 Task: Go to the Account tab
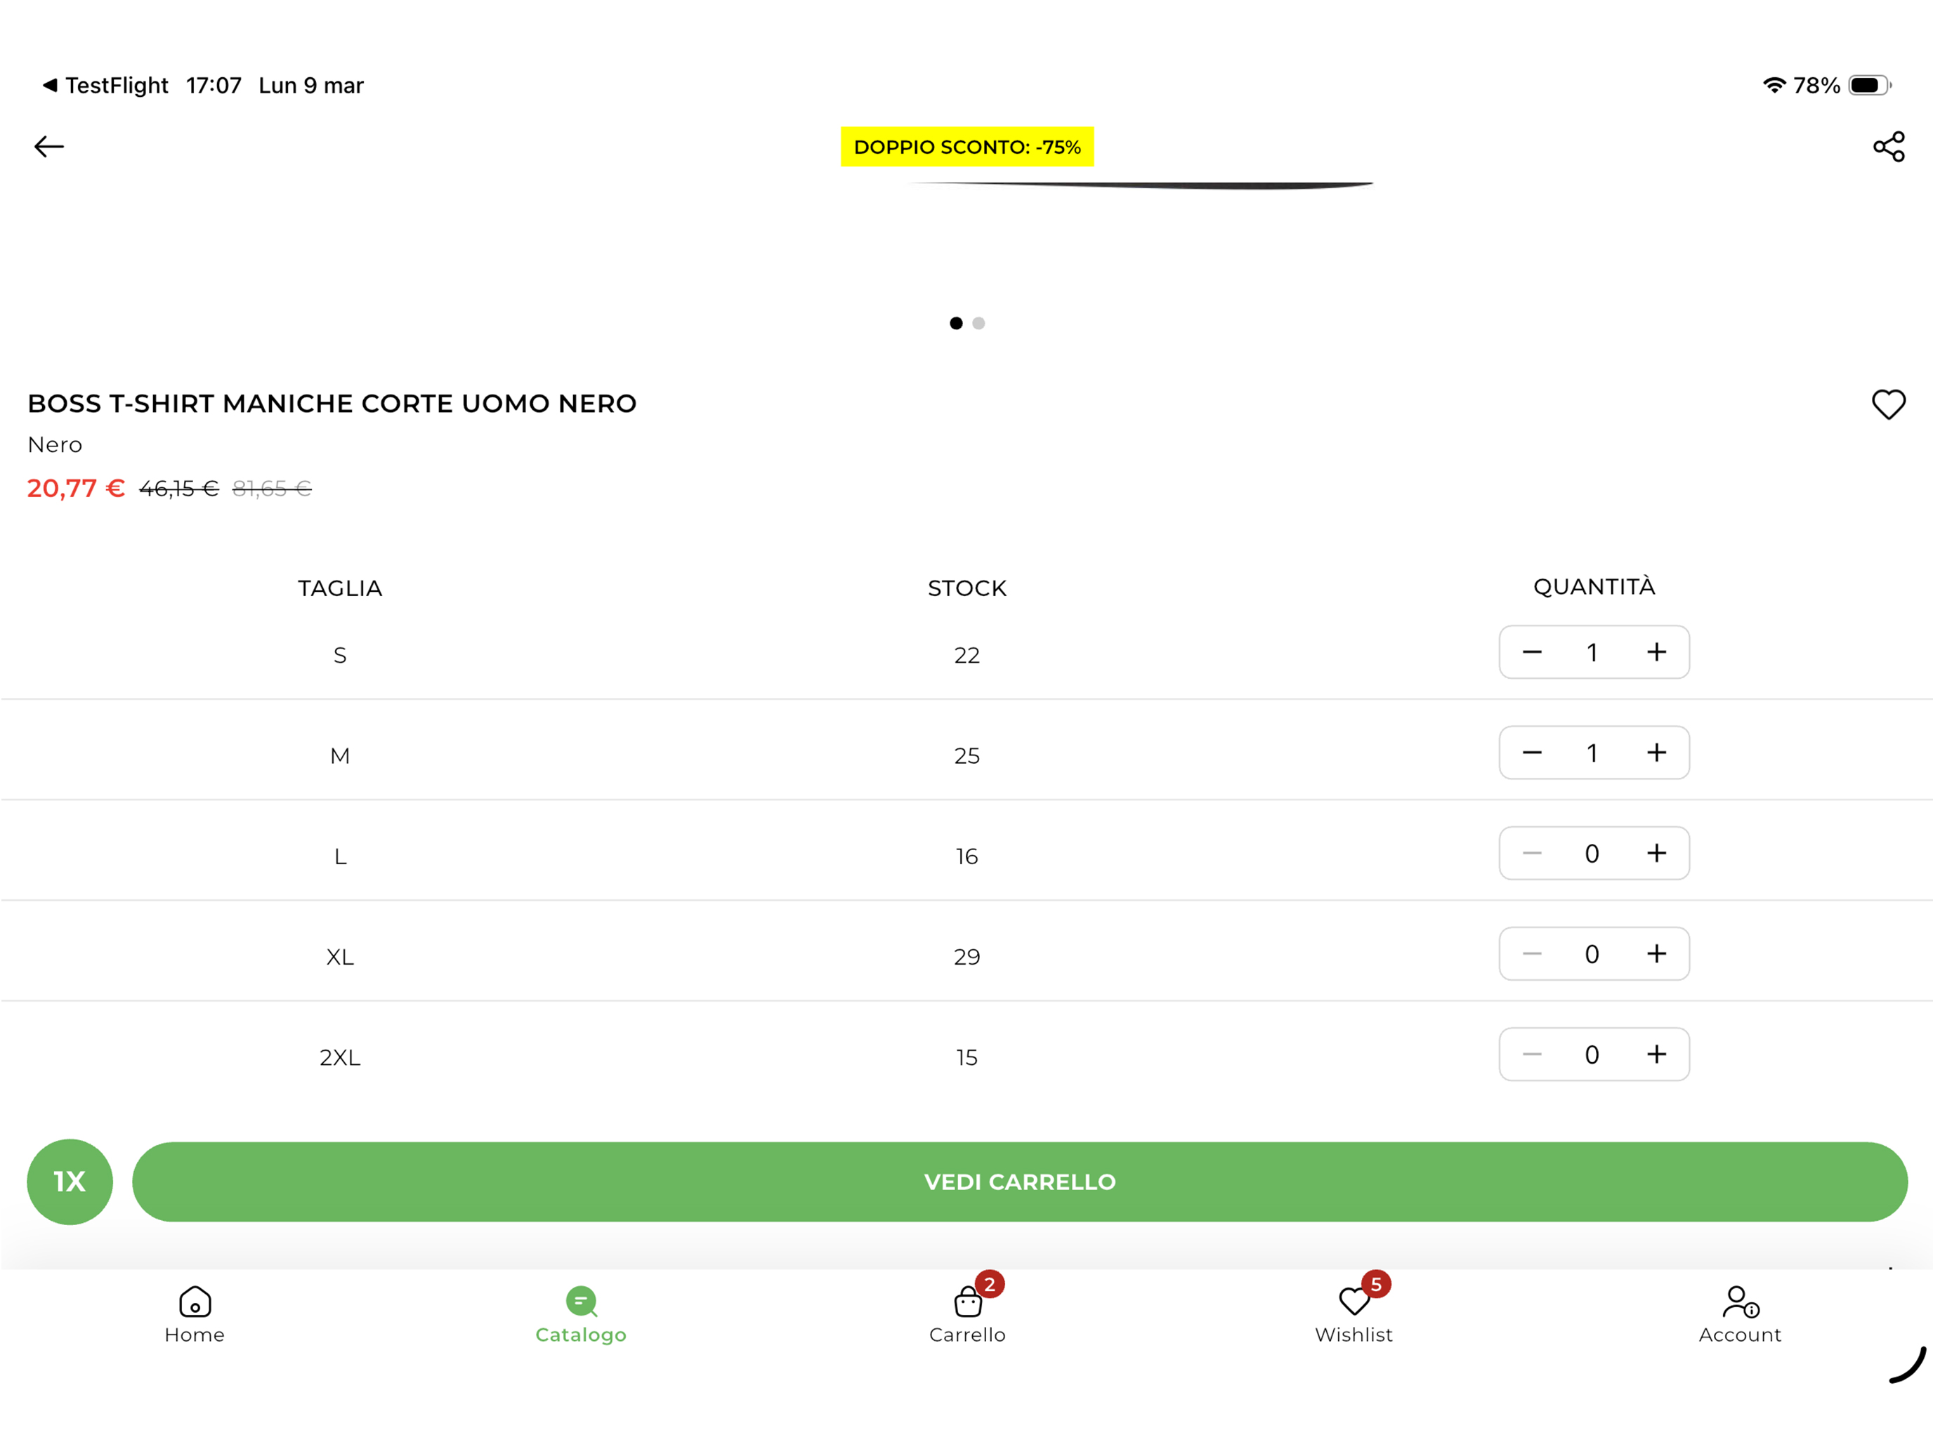[1740, 1316]
